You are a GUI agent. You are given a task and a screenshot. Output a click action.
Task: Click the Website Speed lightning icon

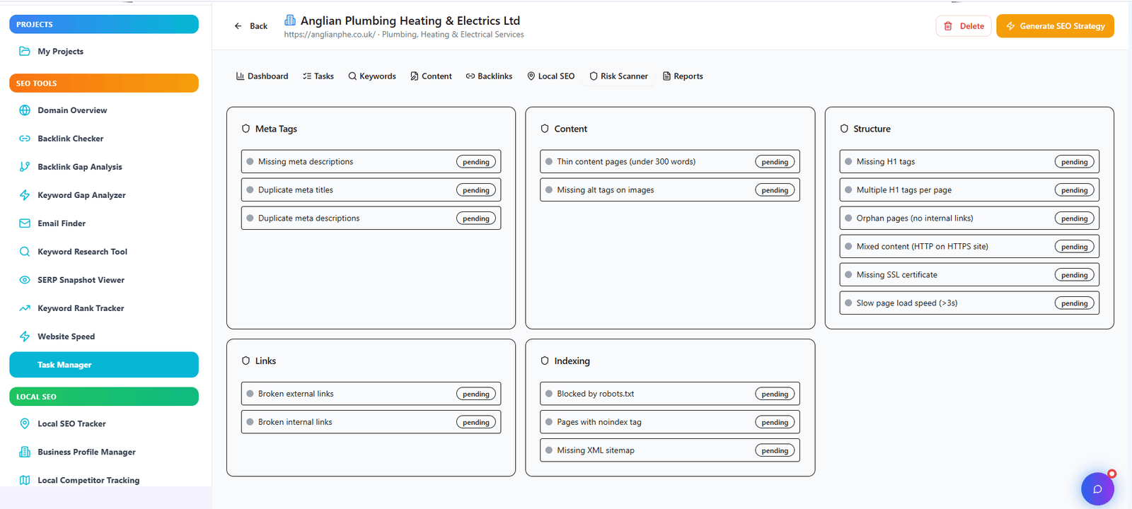pyautogui.click(x=25, y=337)
